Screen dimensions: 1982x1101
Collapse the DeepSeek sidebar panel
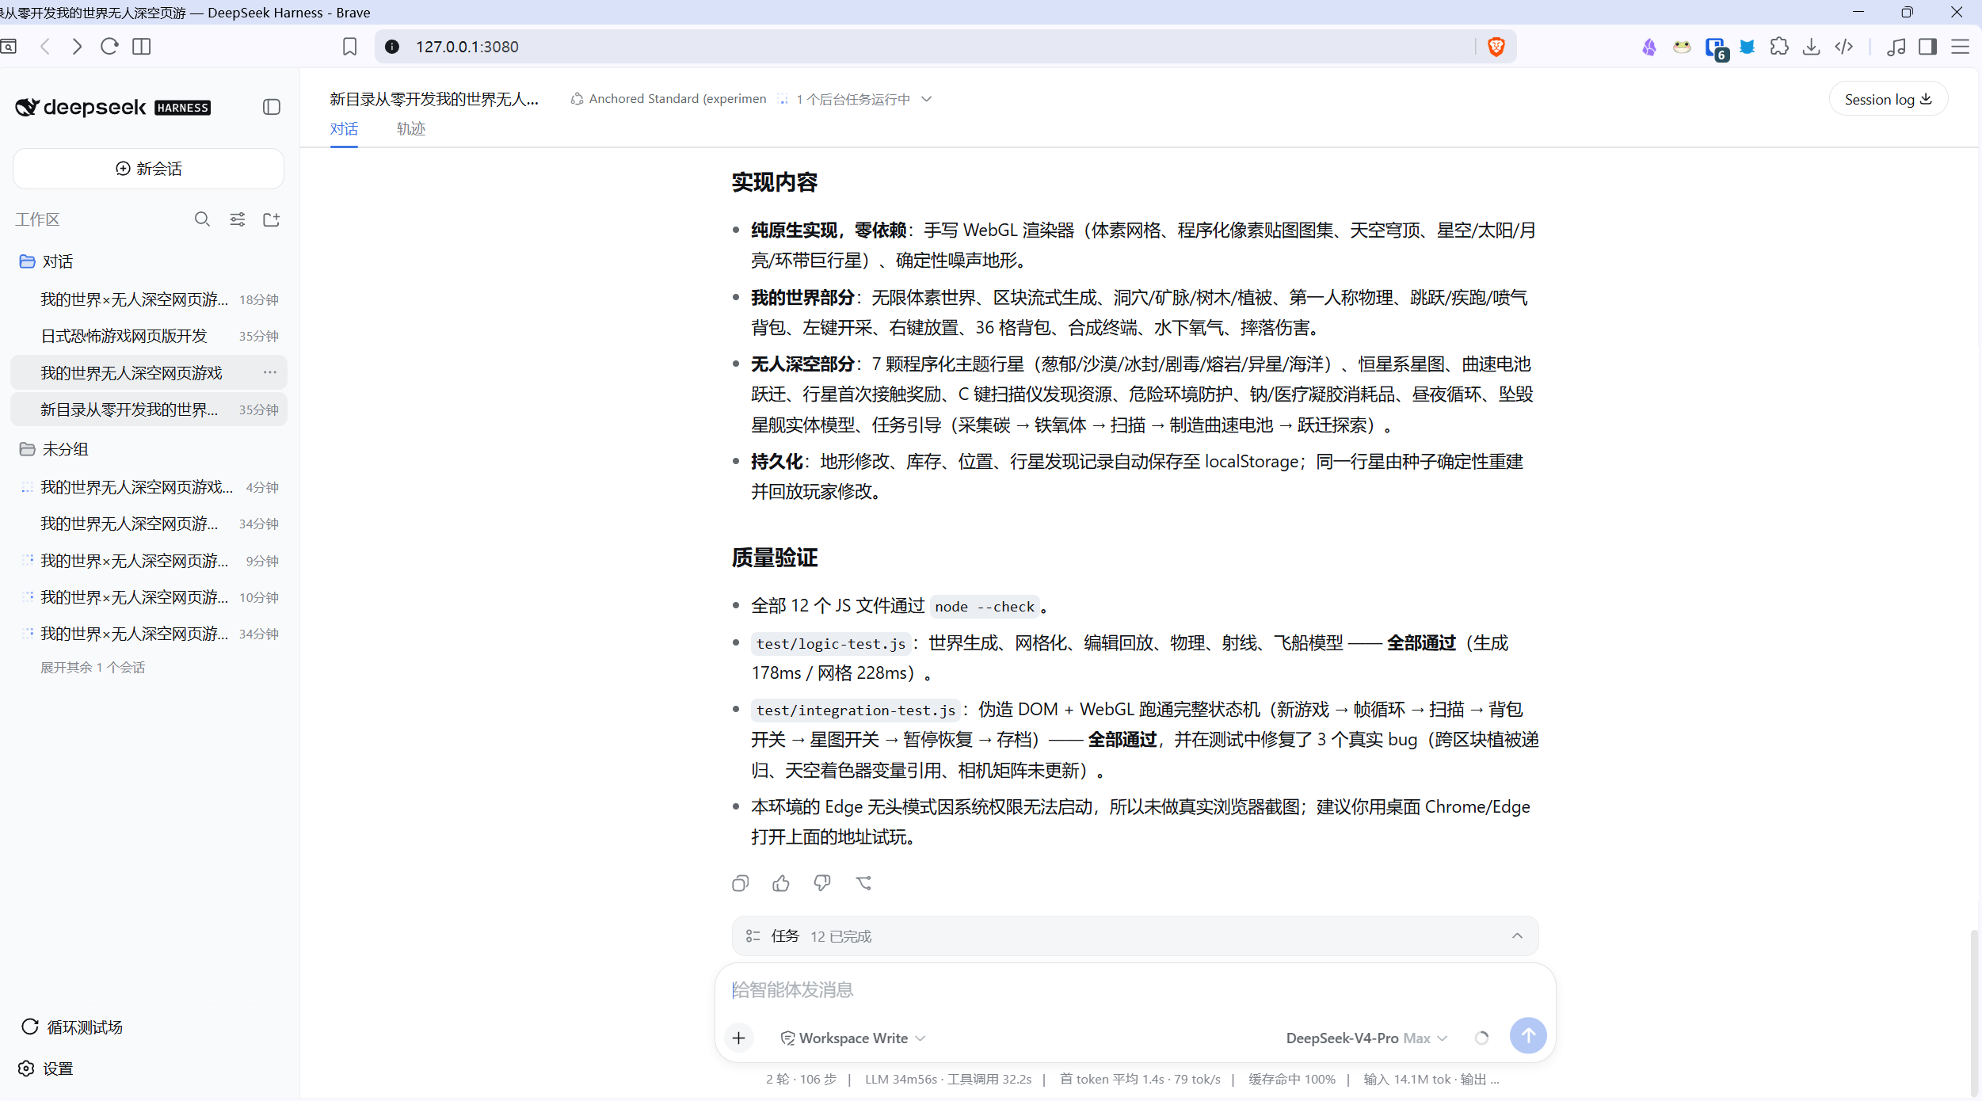[x=272, y=107]
